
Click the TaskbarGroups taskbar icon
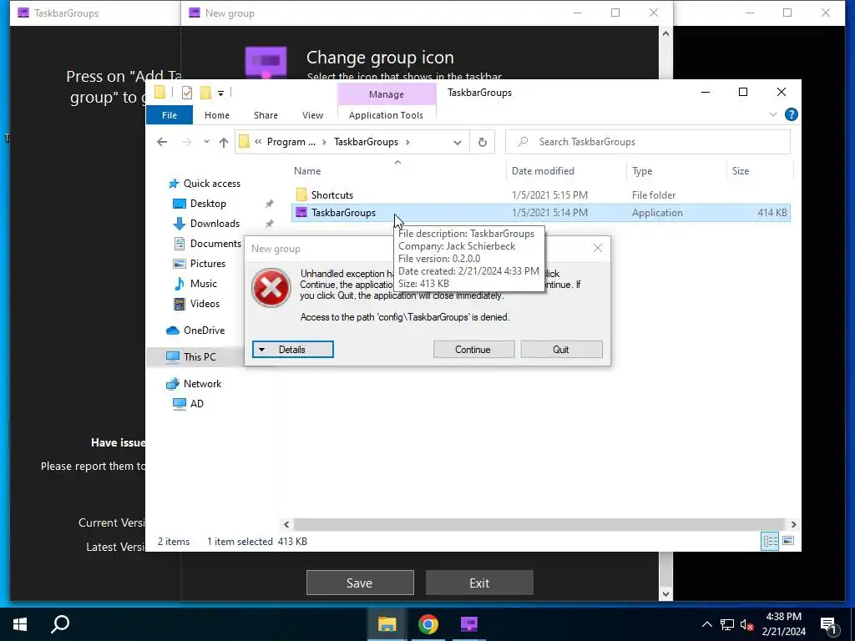[x=469, y=624]
